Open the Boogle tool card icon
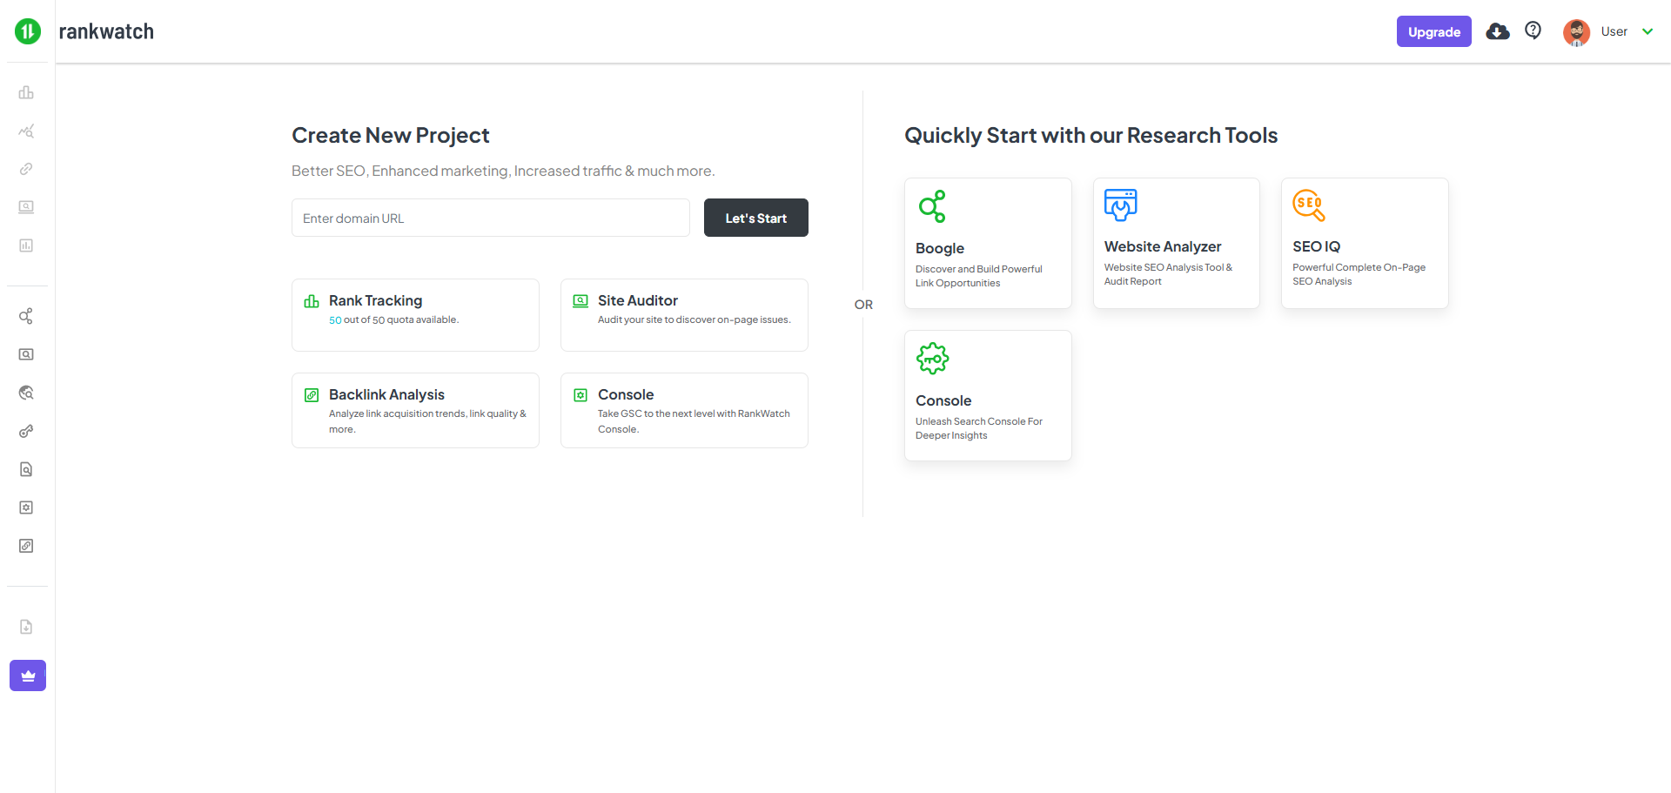The image size is (1671, 793). tap(932, 206)
